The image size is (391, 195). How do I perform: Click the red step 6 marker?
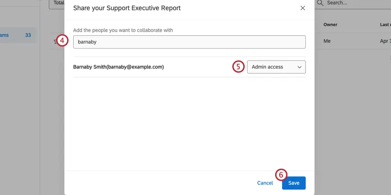coord(281,175)
